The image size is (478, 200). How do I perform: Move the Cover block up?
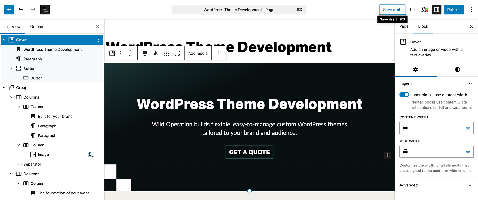[130, 51]
